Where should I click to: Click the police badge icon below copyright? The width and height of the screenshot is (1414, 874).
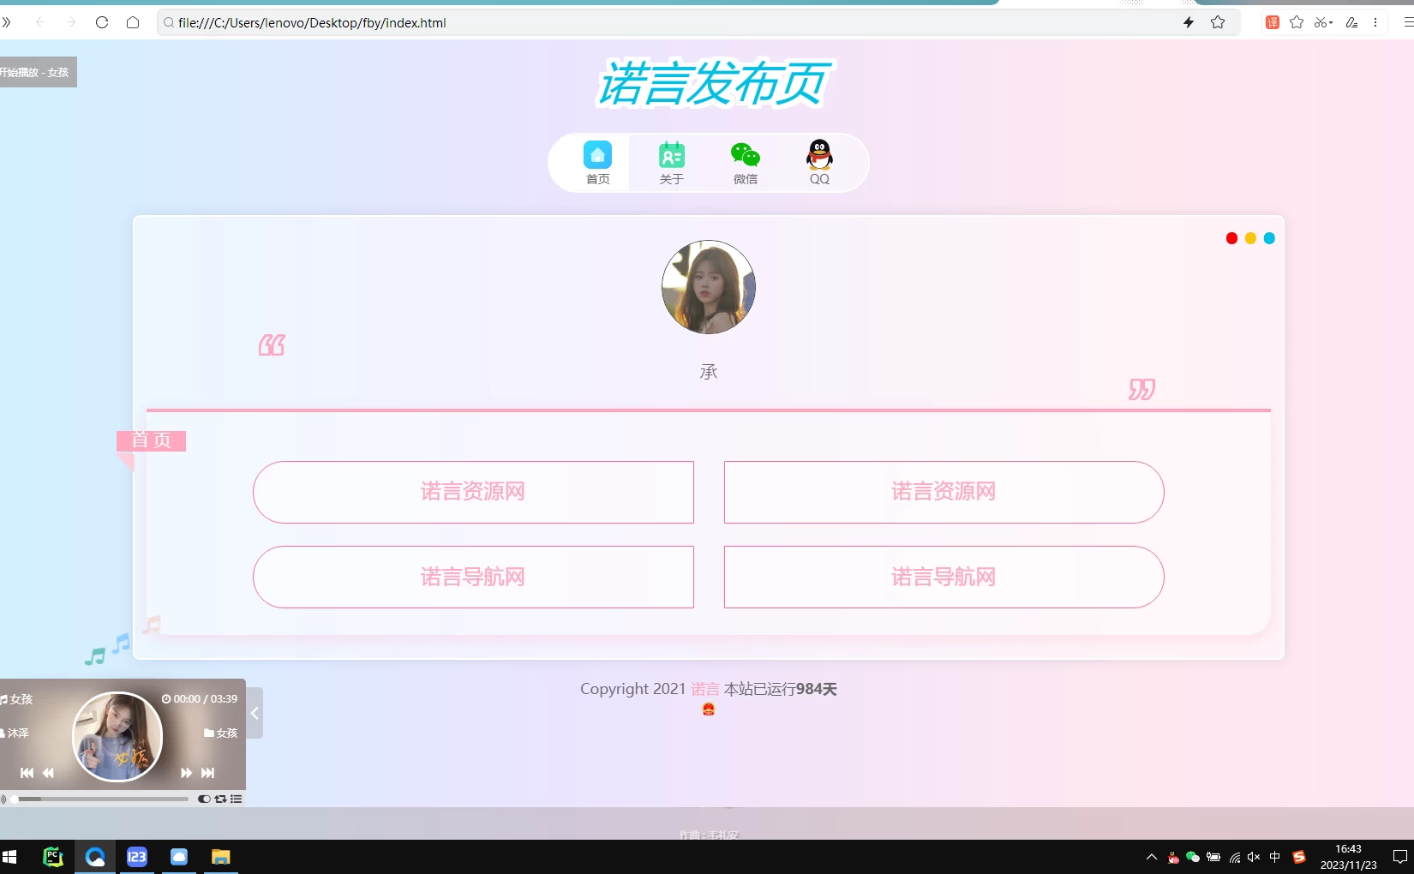[709, 709]
